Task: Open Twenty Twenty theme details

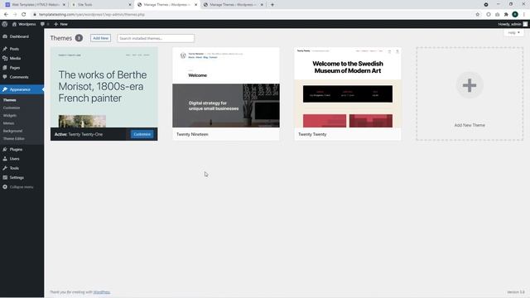Action: point(348,87)
